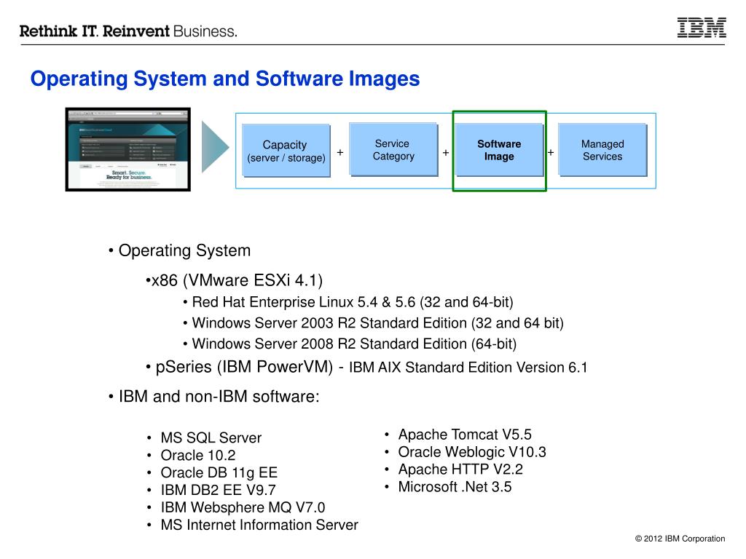Click the slide title 'Operating System and Software Images'

[x=225, y=79]
